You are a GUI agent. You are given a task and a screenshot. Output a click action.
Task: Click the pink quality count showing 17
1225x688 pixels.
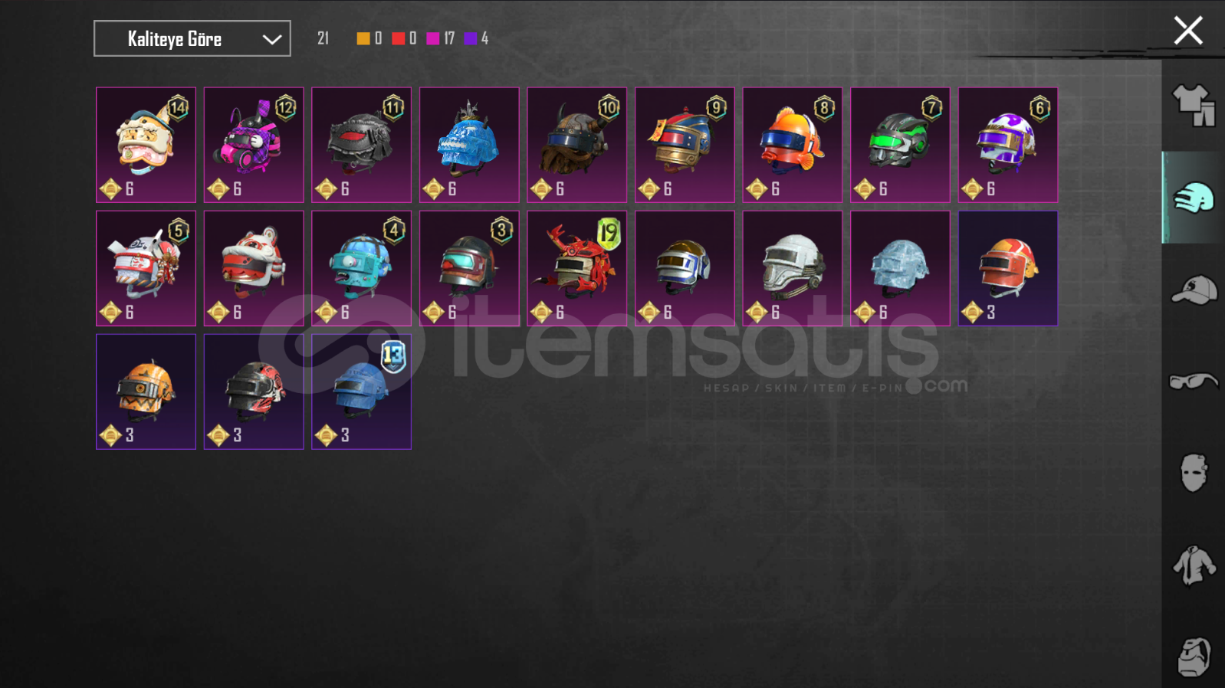coord(441,38)
